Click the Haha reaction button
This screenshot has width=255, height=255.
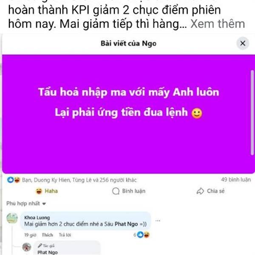tap(47, 191)
